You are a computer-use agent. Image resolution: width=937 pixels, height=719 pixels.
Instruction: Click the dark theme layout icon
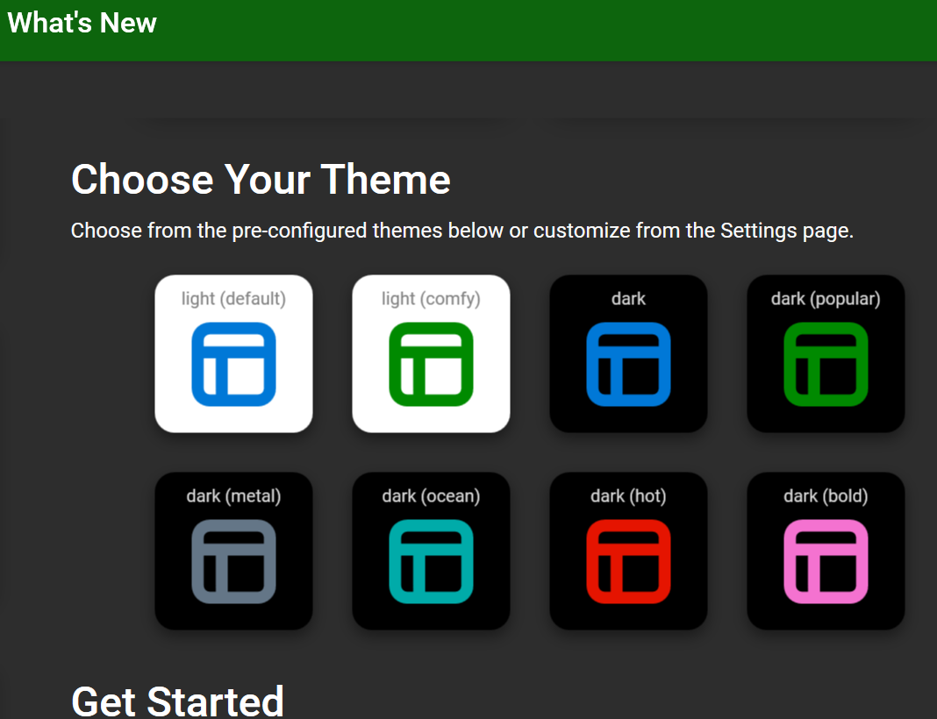click(628, 364)
